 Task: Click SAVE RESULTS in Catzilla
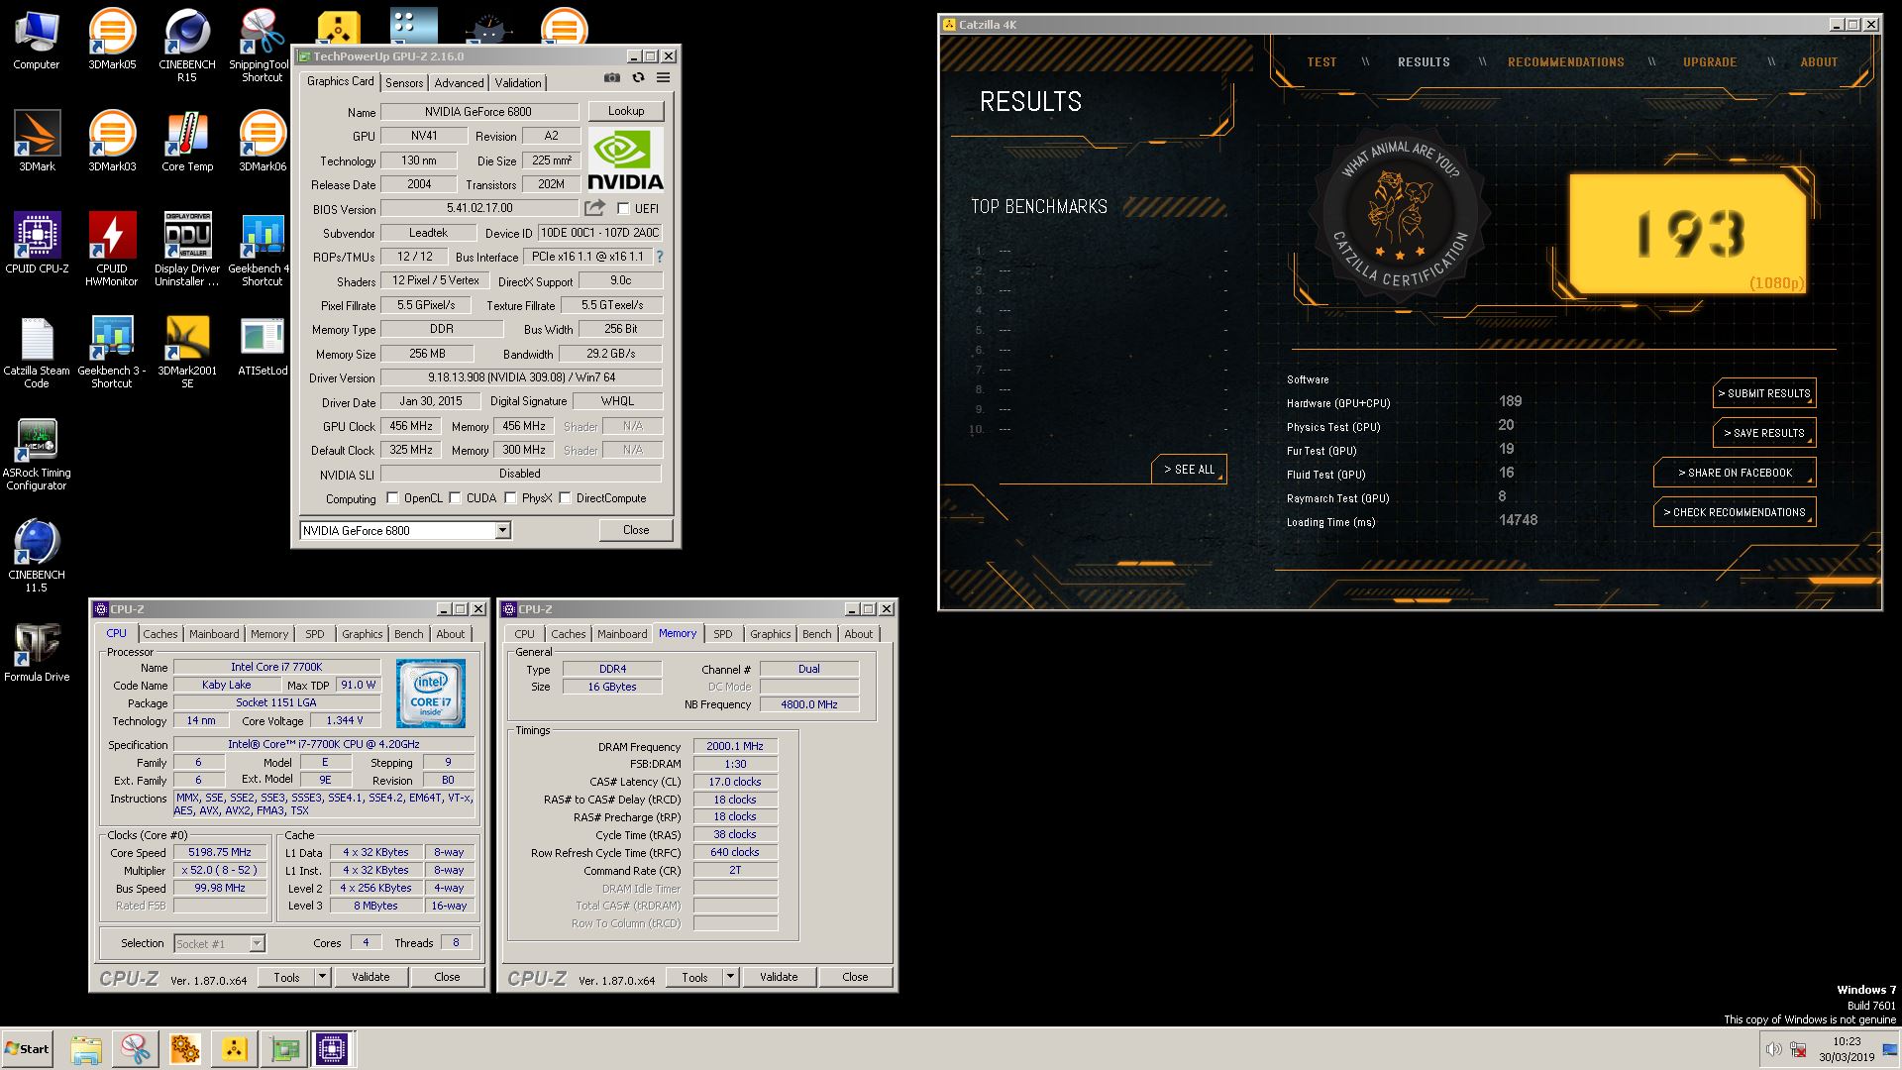[x=1764, y=433]
